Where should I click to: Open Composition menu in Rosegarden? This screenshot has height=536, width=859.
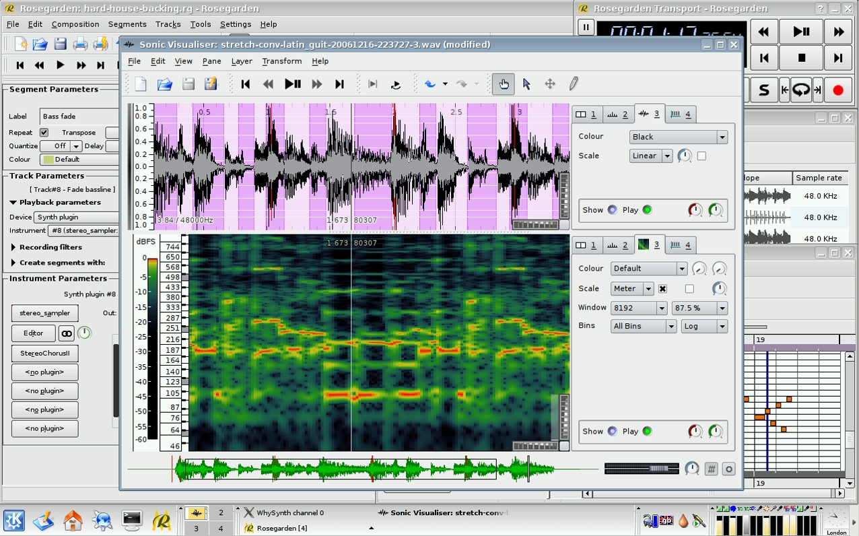point(75,24)
